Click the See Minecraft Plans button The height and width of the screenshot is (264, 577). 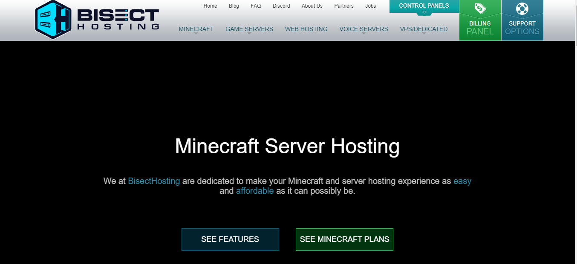tap(344, 239)
